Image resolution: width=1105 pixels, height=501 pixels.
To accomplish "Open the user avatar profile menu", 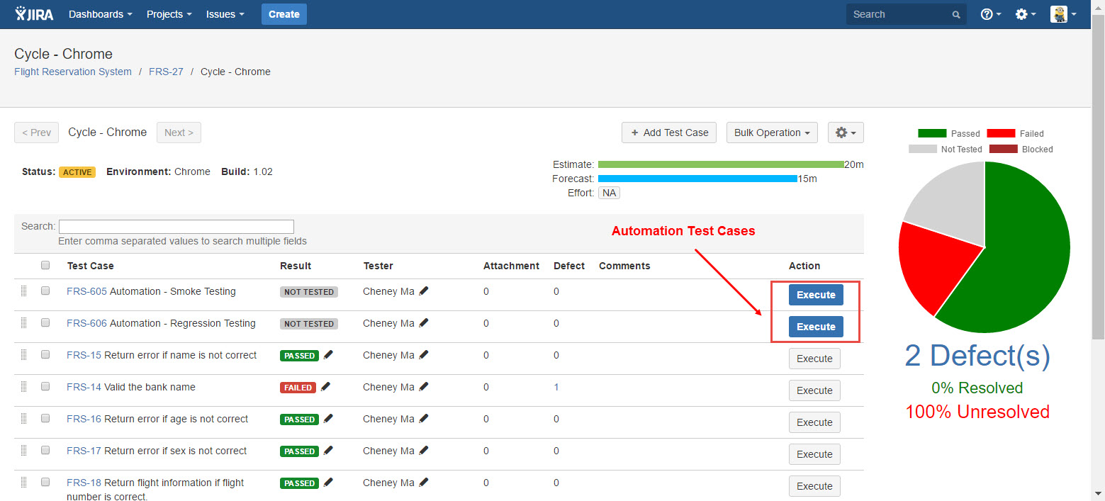I will point(1062,14).
